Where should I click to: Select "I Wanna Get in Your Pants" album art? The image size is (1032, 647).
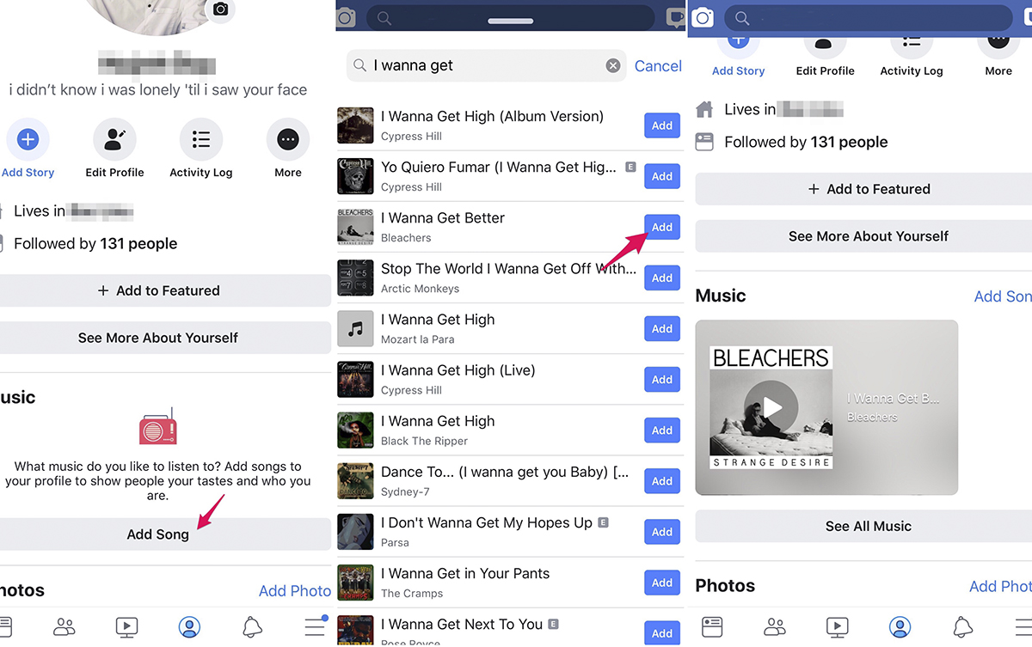click(355, 582)
